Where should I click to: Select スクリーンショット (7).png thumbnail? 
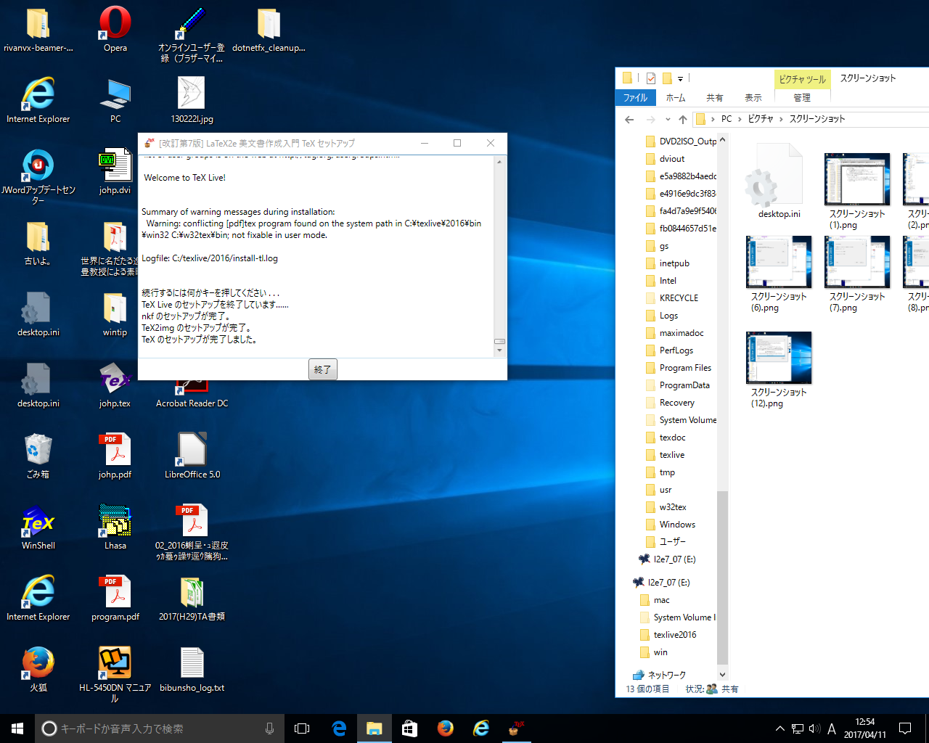[857, 274]
